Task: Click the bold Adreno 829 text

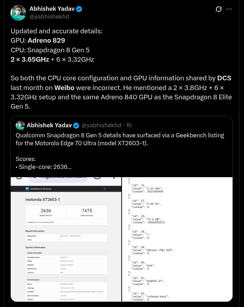Action: 46,41
